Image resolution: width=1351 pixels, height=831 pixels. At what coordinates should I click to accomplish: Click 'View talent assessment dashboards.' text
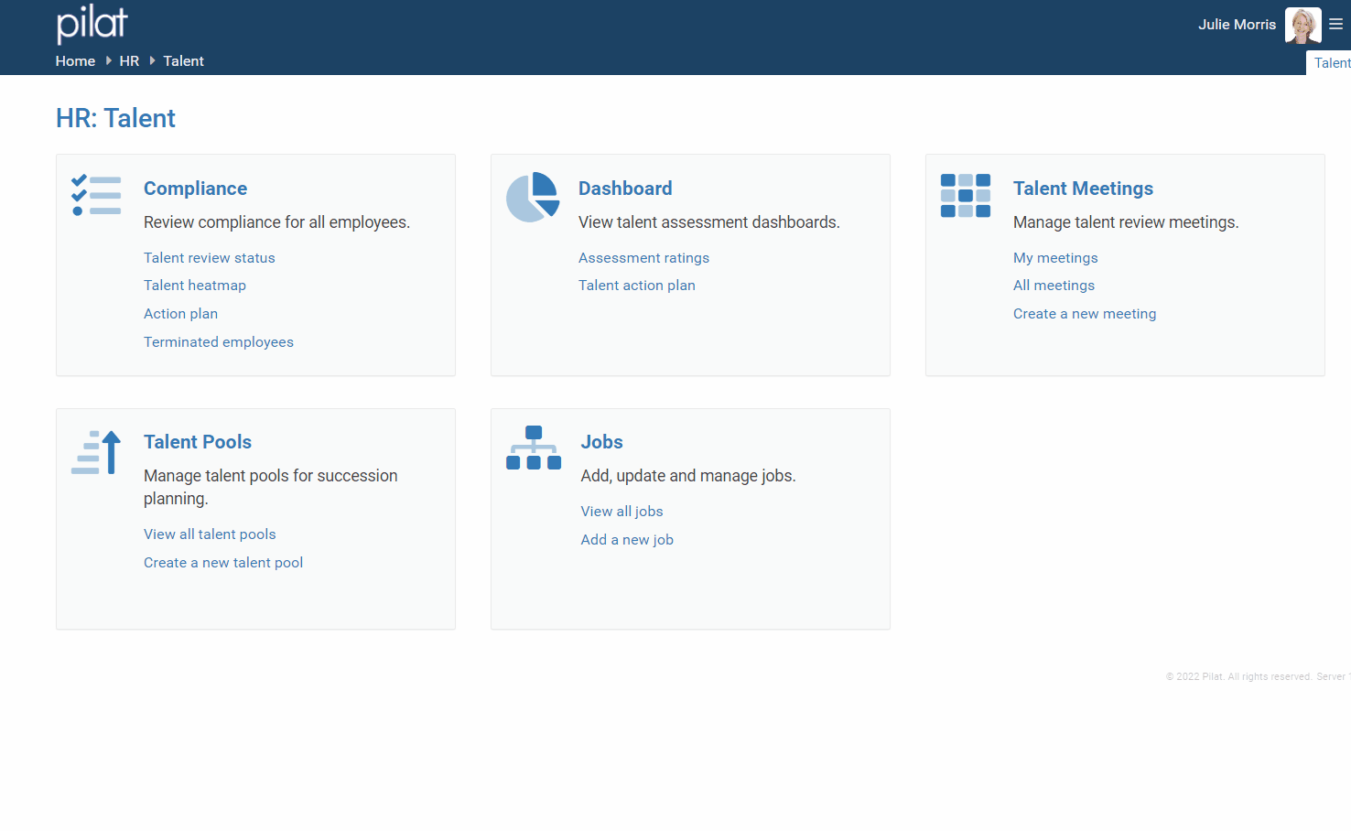coord(709,222)
